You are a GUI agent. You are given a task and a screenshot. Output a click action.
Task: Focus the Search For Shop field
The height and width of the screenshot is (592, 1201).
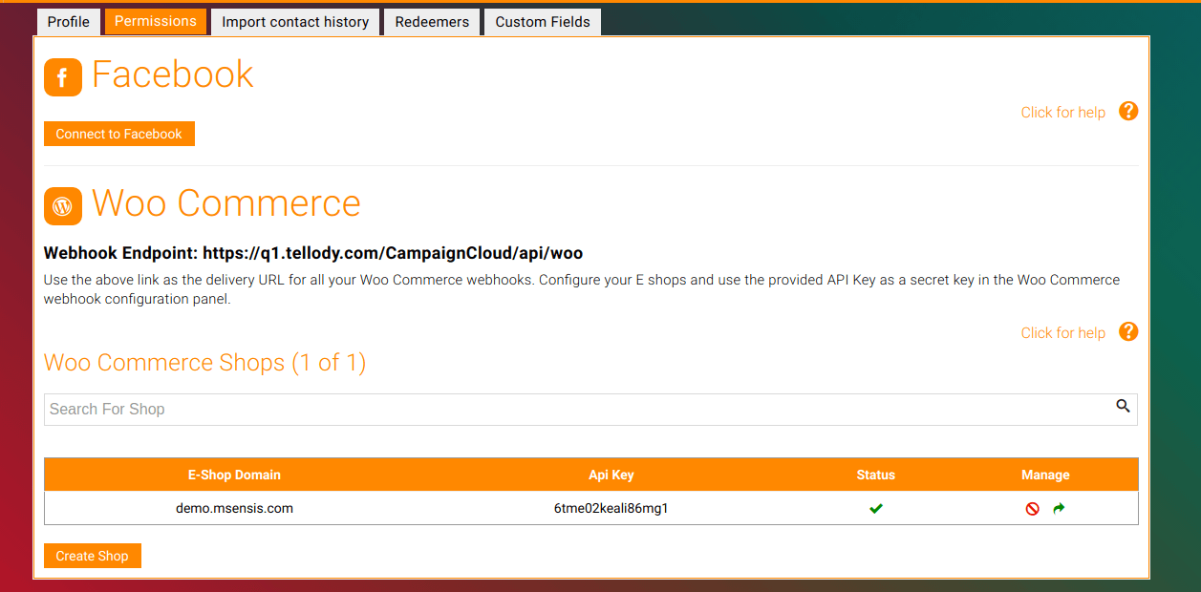590,410
